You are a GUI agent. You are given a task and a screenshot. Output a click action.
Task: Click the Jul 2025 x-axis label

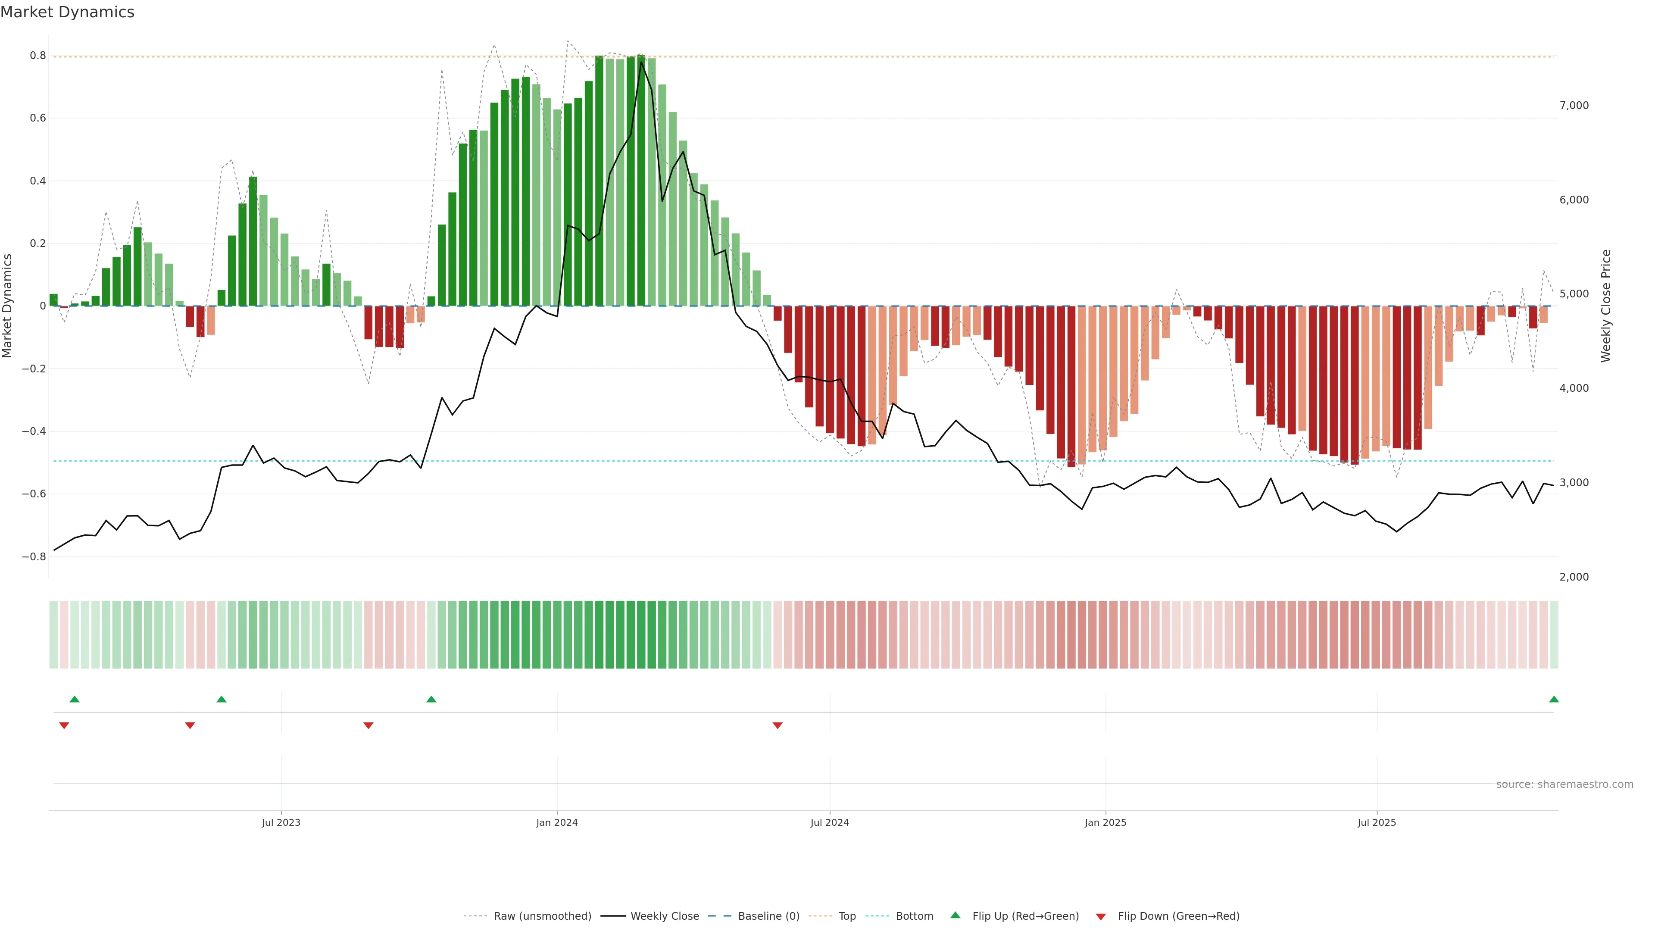coord(1376,822)
